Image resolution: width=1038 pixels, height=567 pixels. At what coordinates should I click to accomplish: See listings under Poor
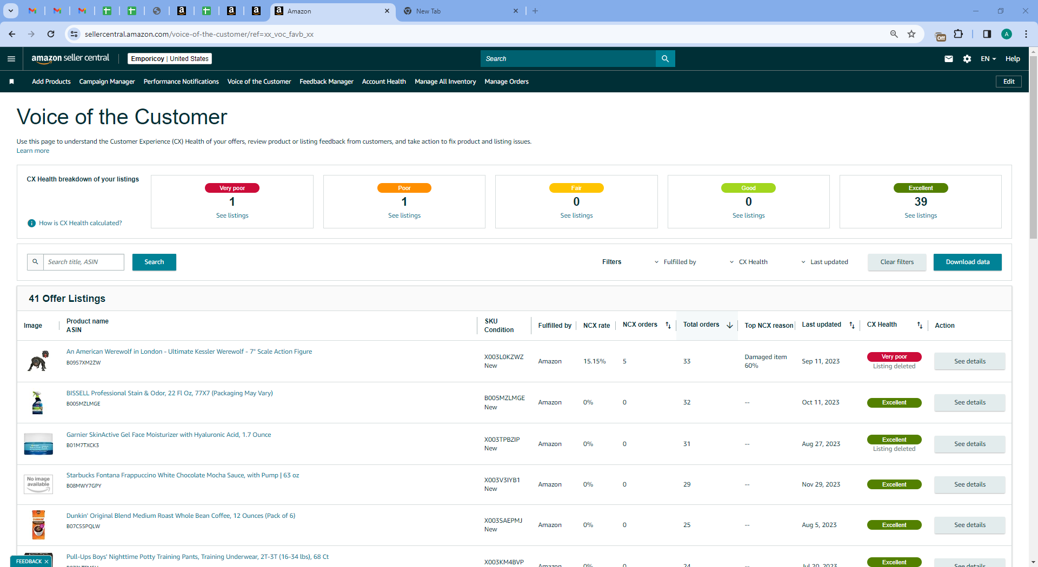point(404,215)
